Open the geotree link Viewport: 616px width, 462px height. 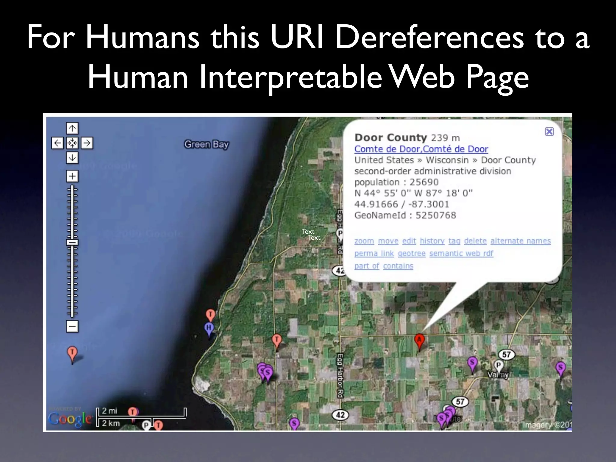(411, 254)
